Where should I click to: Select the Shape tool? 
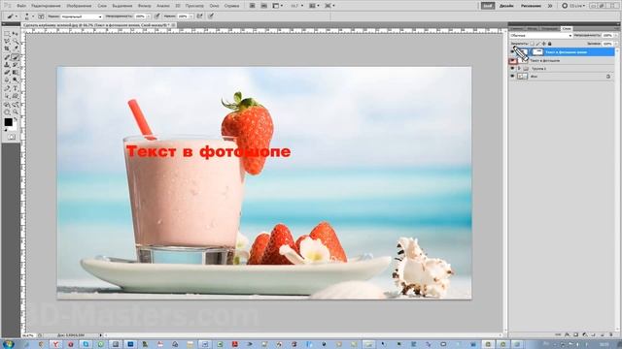[x=16, y=96]
